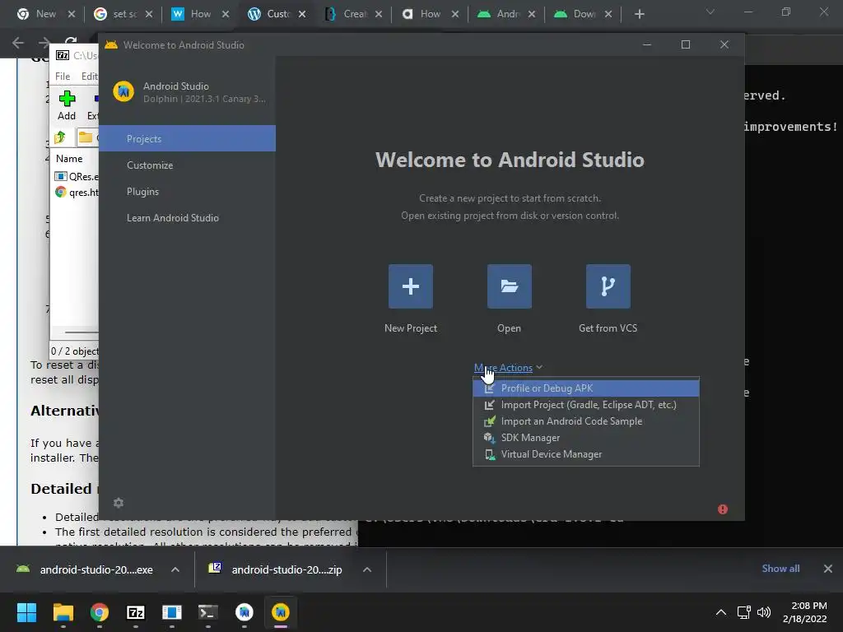
Task: Select SDK Manager menu entry
Action: 586,438
